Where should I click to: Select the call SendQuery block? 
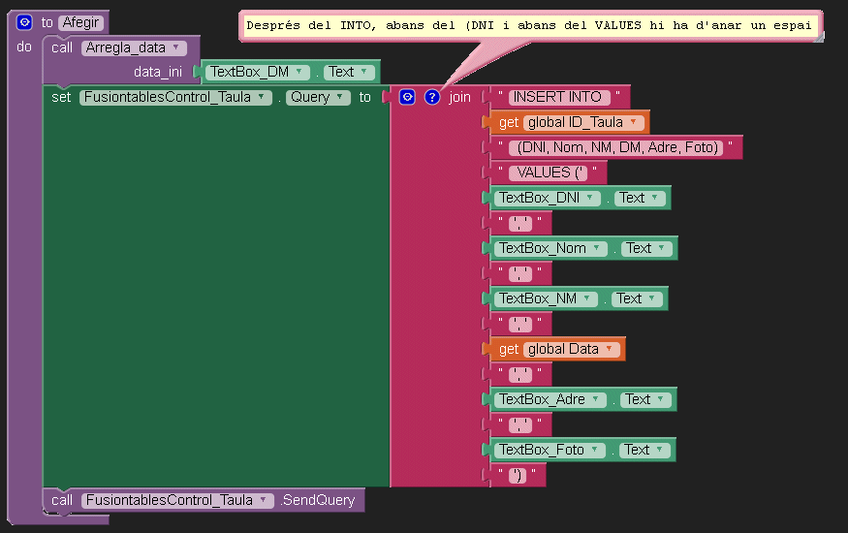click(x=62, y=500)
